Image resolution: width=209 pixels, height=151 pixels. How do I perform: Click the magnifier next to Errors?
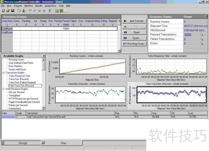[x=202, y=44]
